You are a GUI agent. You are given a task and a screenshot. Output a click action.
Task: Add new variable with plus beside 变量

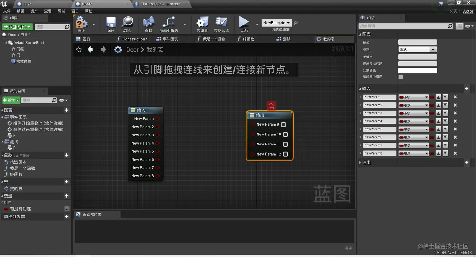click(66, 196)
